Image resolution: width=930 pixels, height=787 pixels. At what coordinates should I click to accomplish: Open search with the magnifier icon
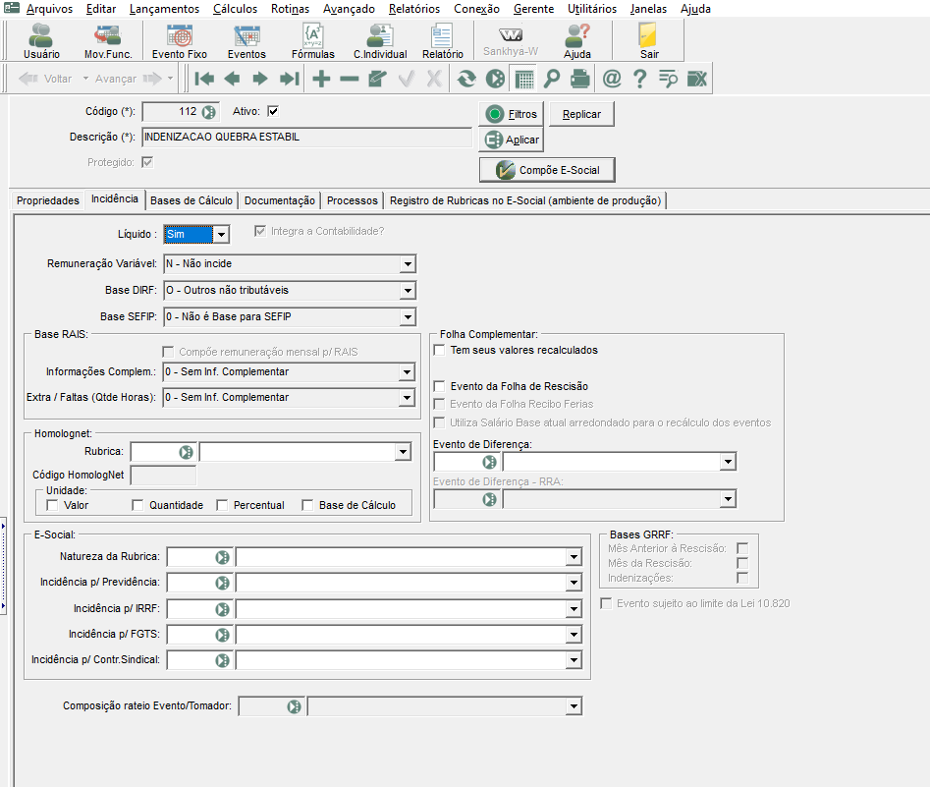coord(552,79)
